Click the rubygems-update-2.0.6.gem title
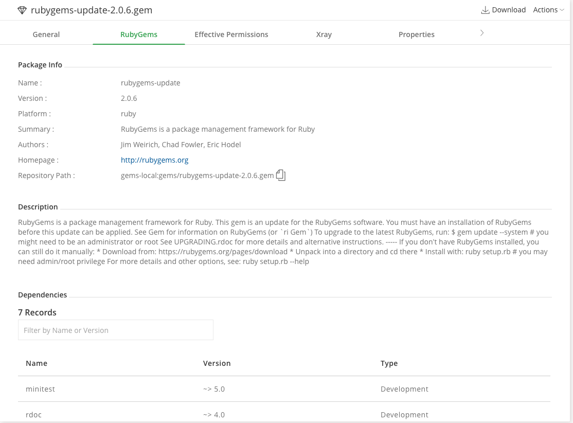 pos(92,10)
